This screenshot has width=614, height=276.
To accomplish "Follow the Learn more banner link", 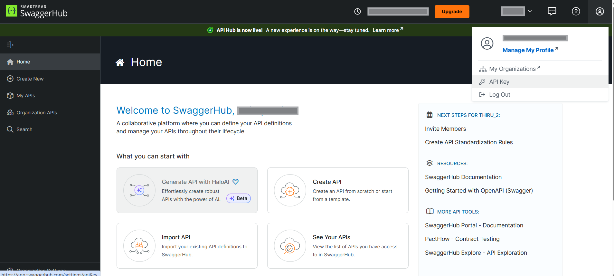I will pyautogui.click(x=388, y=30).
